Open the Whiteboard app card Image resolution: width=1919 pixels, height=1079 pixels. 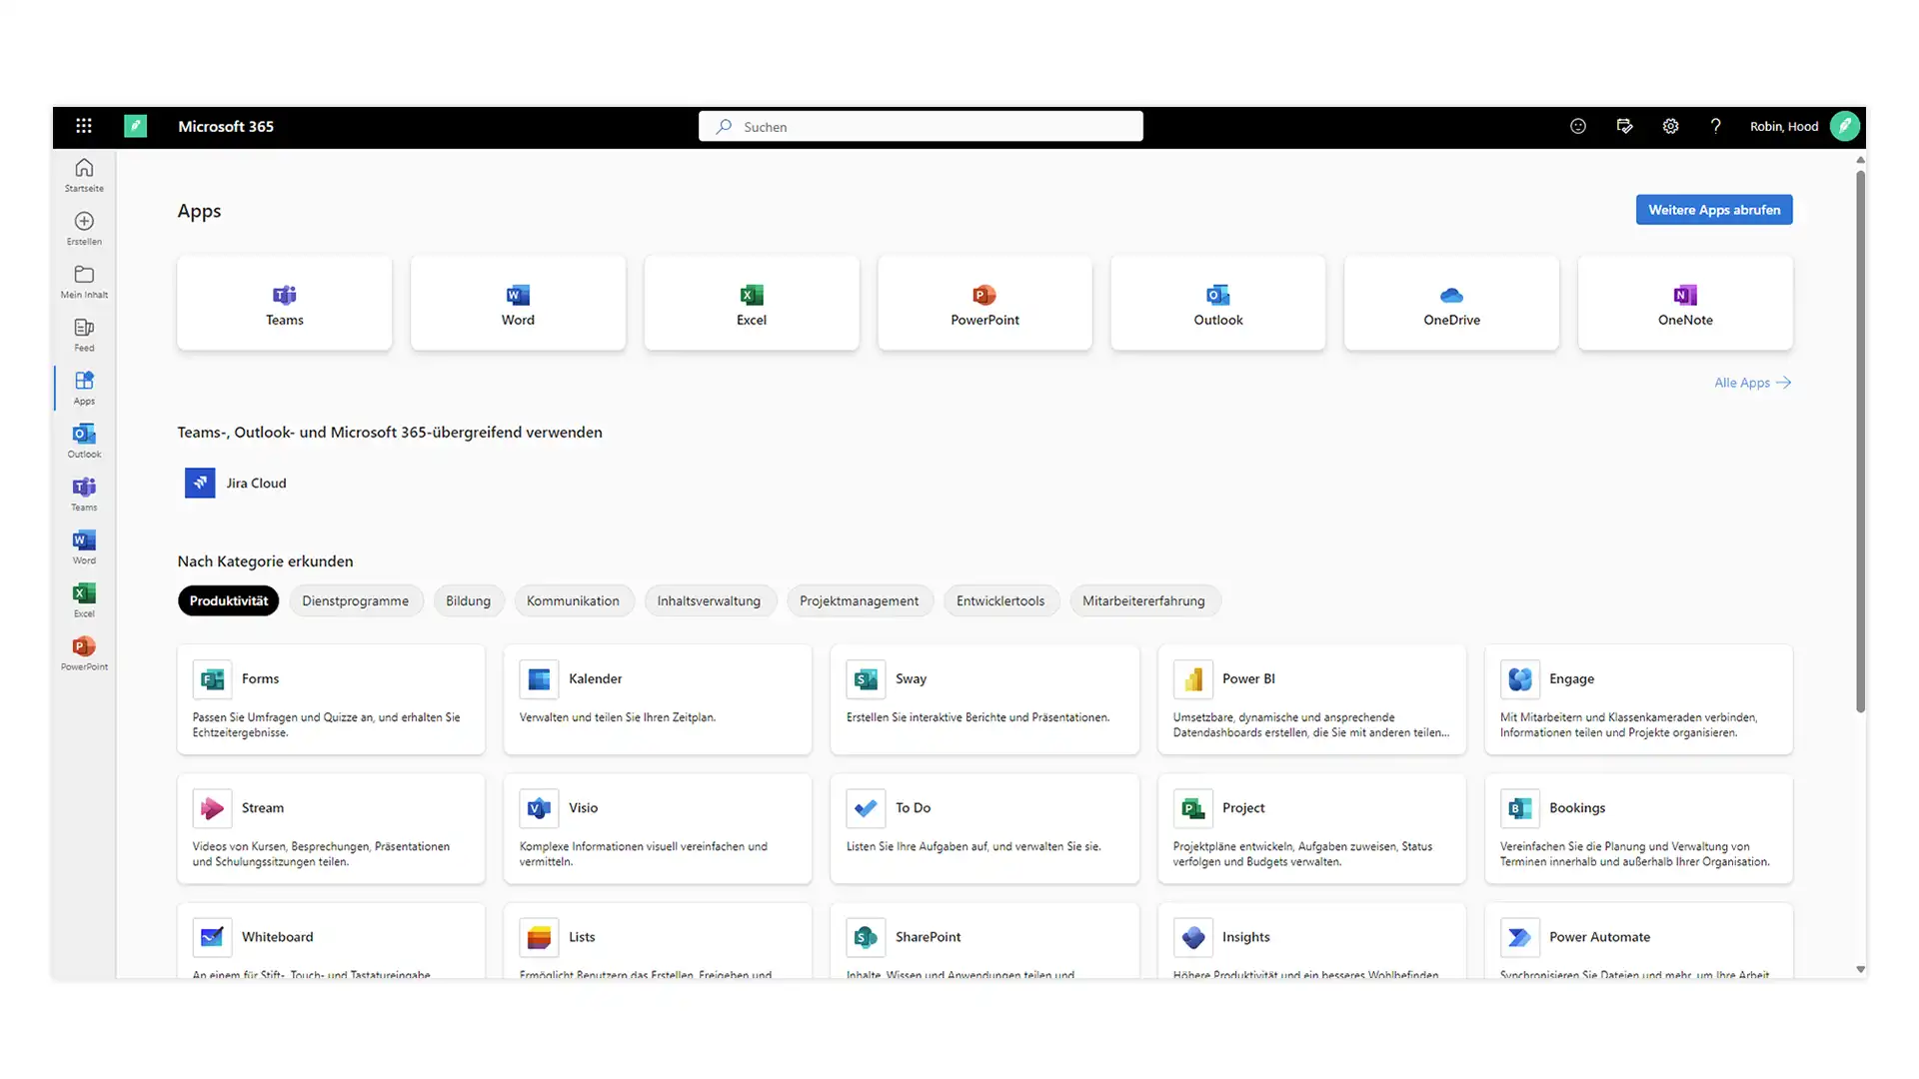(x=331, y=941)
